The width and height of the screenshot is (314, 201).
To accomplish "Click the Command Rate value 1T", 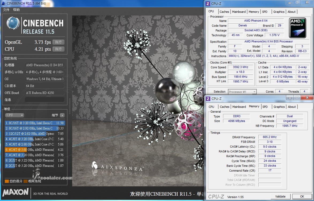I will [x=270, y=170].
